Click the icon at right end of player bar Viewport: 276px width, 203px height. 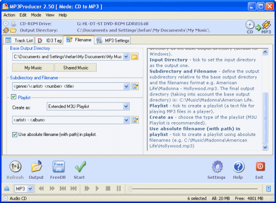coord(269,189)
